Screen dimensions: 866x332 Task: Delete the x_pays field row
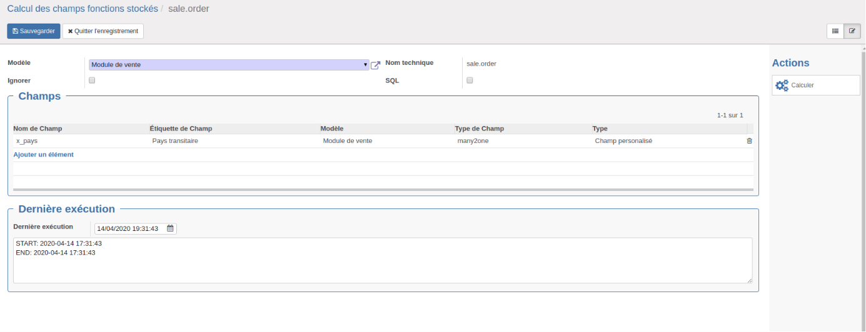click(749, 141)
